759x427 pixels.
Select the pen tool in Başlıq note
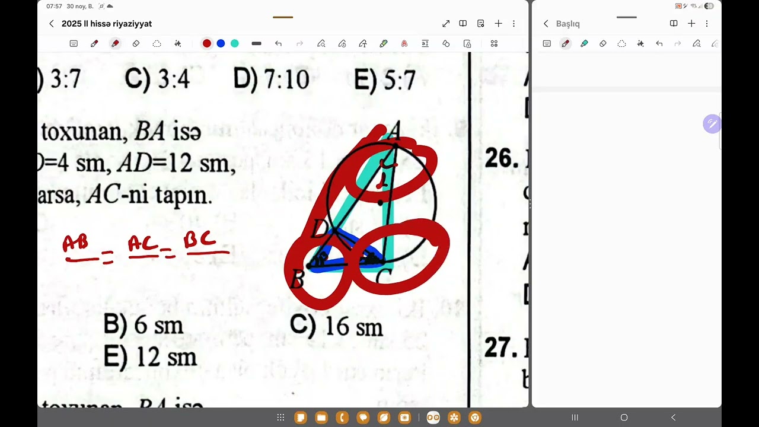tap(566, 43)
